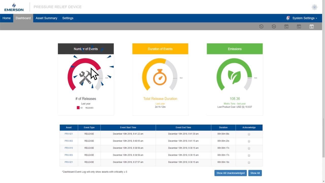Tick Acknowledge for the 9:37:57 am event
Screen dimensions: 325x183
pyautogui.click(x=249, y=162)
